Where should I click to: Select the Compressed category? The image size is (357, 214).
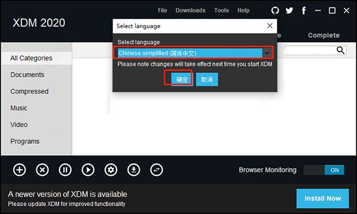pos(29,92)
